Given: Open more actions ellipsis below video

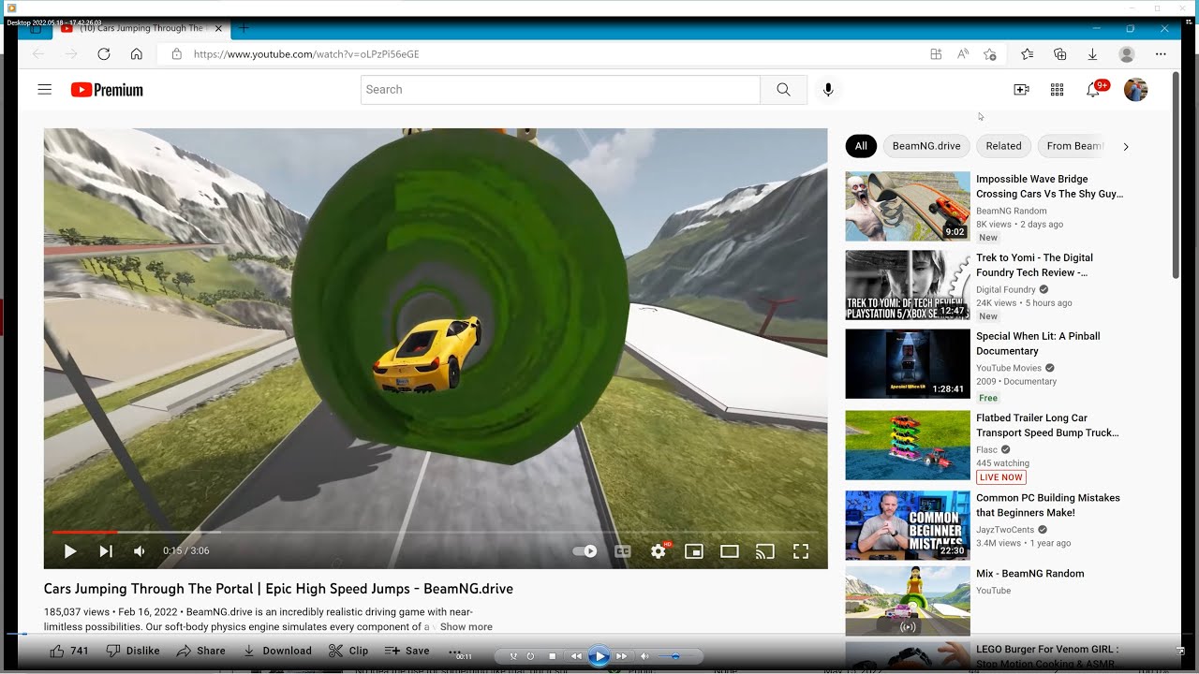Looking at the screenshot, I should pos(454,651).
